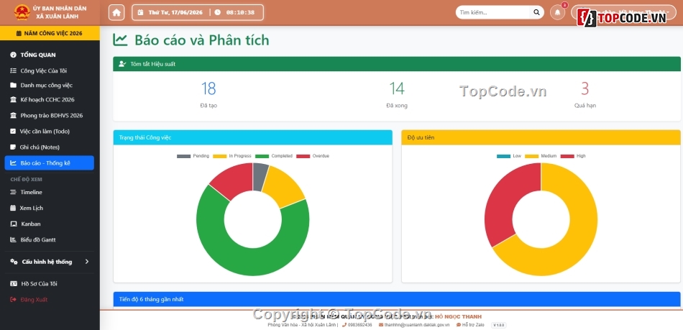
Task: Toggle the Completed series in status legend
Action: pos(274,156)
